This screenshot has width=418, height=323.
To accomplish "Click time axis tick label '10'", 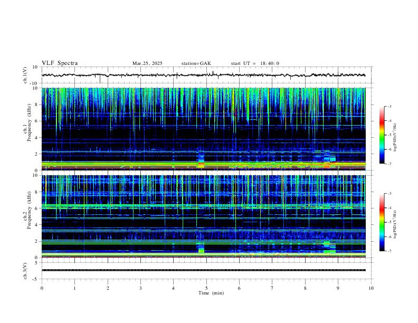I will click(371, 288).
